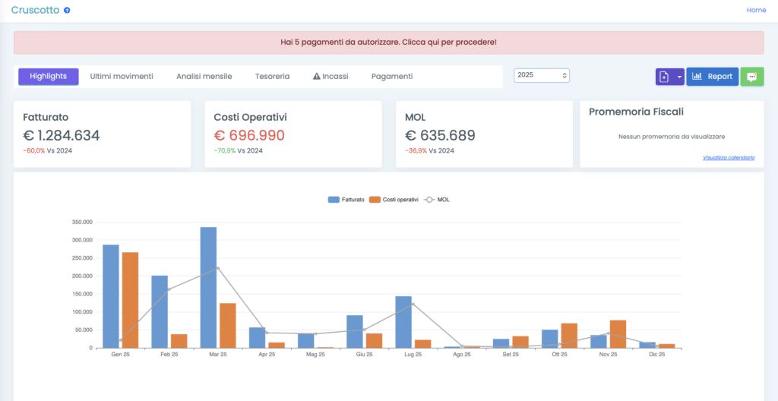Click the new document icon button
The height and width of the screenshot is (401, 778).
pos(664,77)
